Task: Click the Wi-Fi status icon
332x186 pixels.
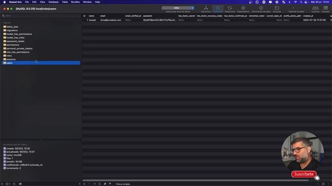Action: (x=295, y=2)
